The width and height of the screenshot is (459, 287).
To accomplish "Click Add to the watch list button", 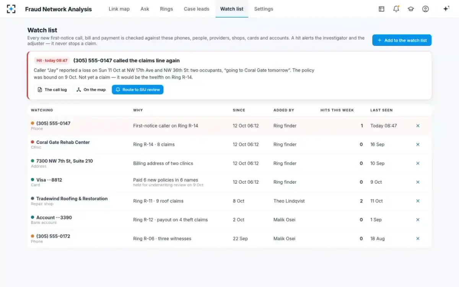I will point(402,40).
